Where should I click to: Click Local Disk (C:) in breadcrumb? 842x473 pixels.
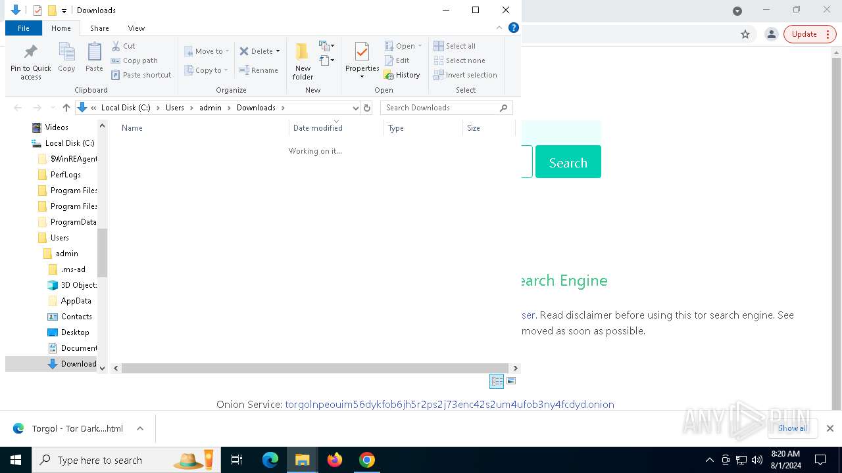pos(126,108)
